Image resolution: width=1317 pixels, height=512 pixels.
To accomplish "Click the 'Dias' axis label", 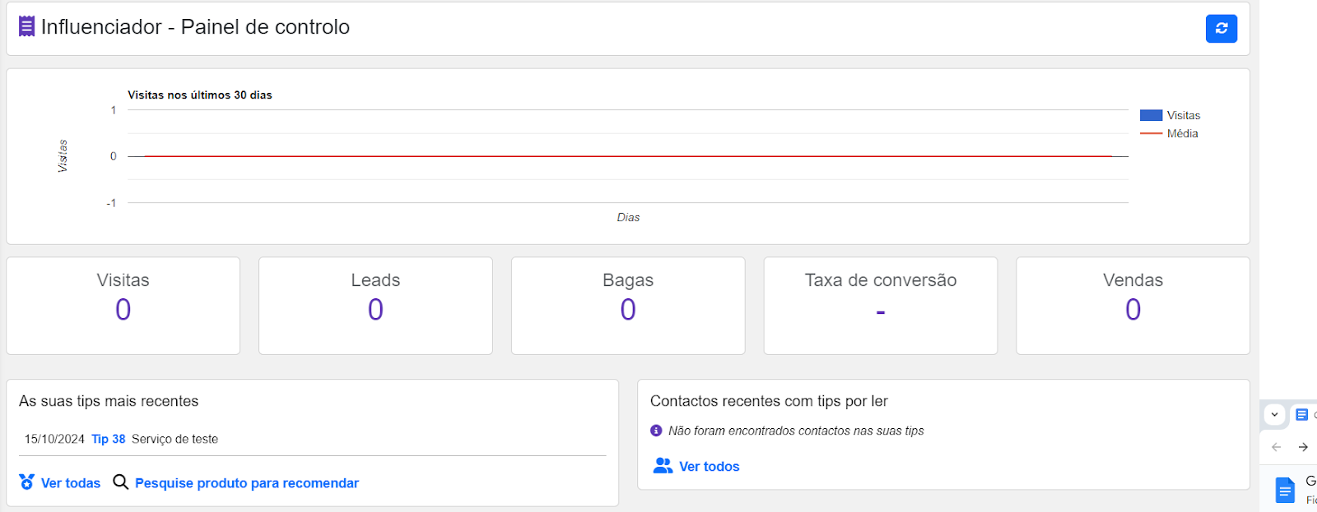I will tap(628, 217).
